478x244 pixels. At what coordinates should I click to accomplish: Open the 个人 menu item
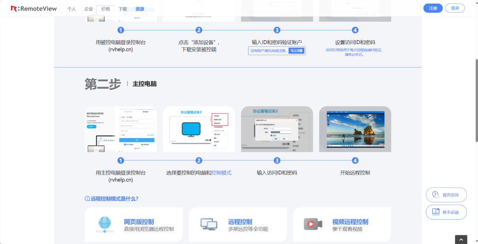pyautogui.click(x=72, y=9)
